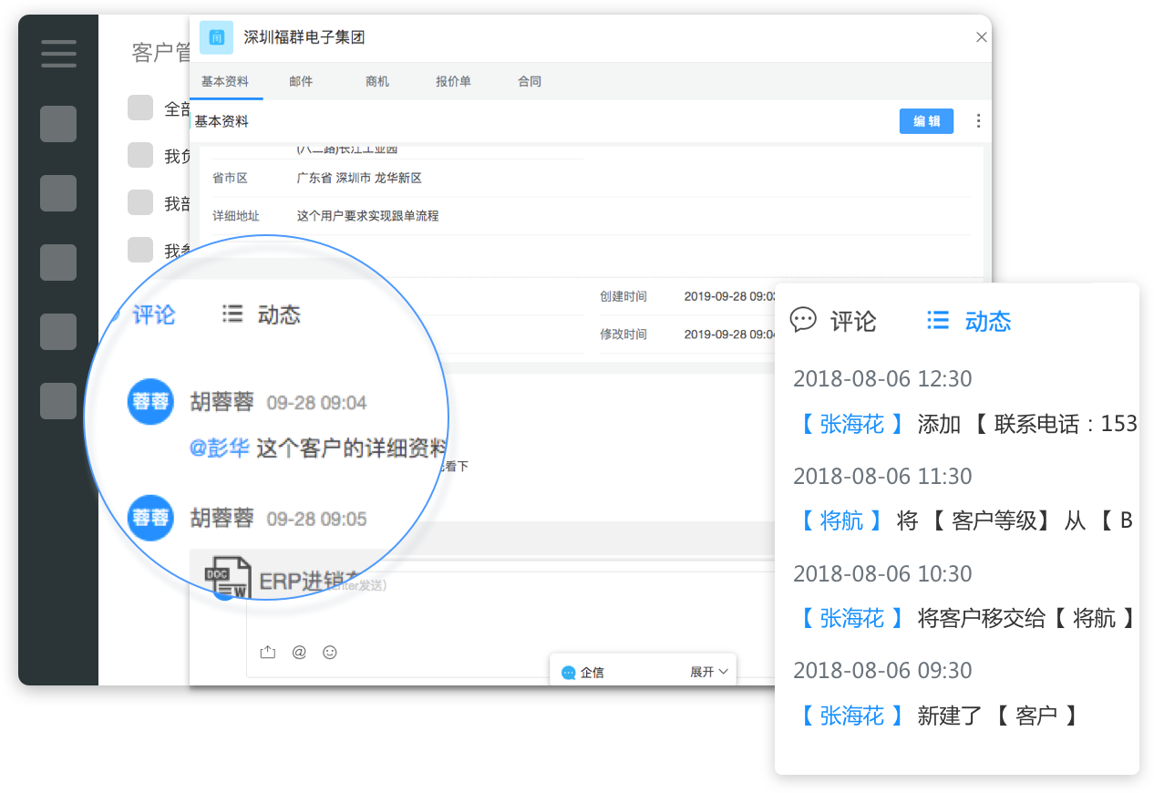Close the customer detail panel
This screenshot has width=1154, height=793.
981,37
